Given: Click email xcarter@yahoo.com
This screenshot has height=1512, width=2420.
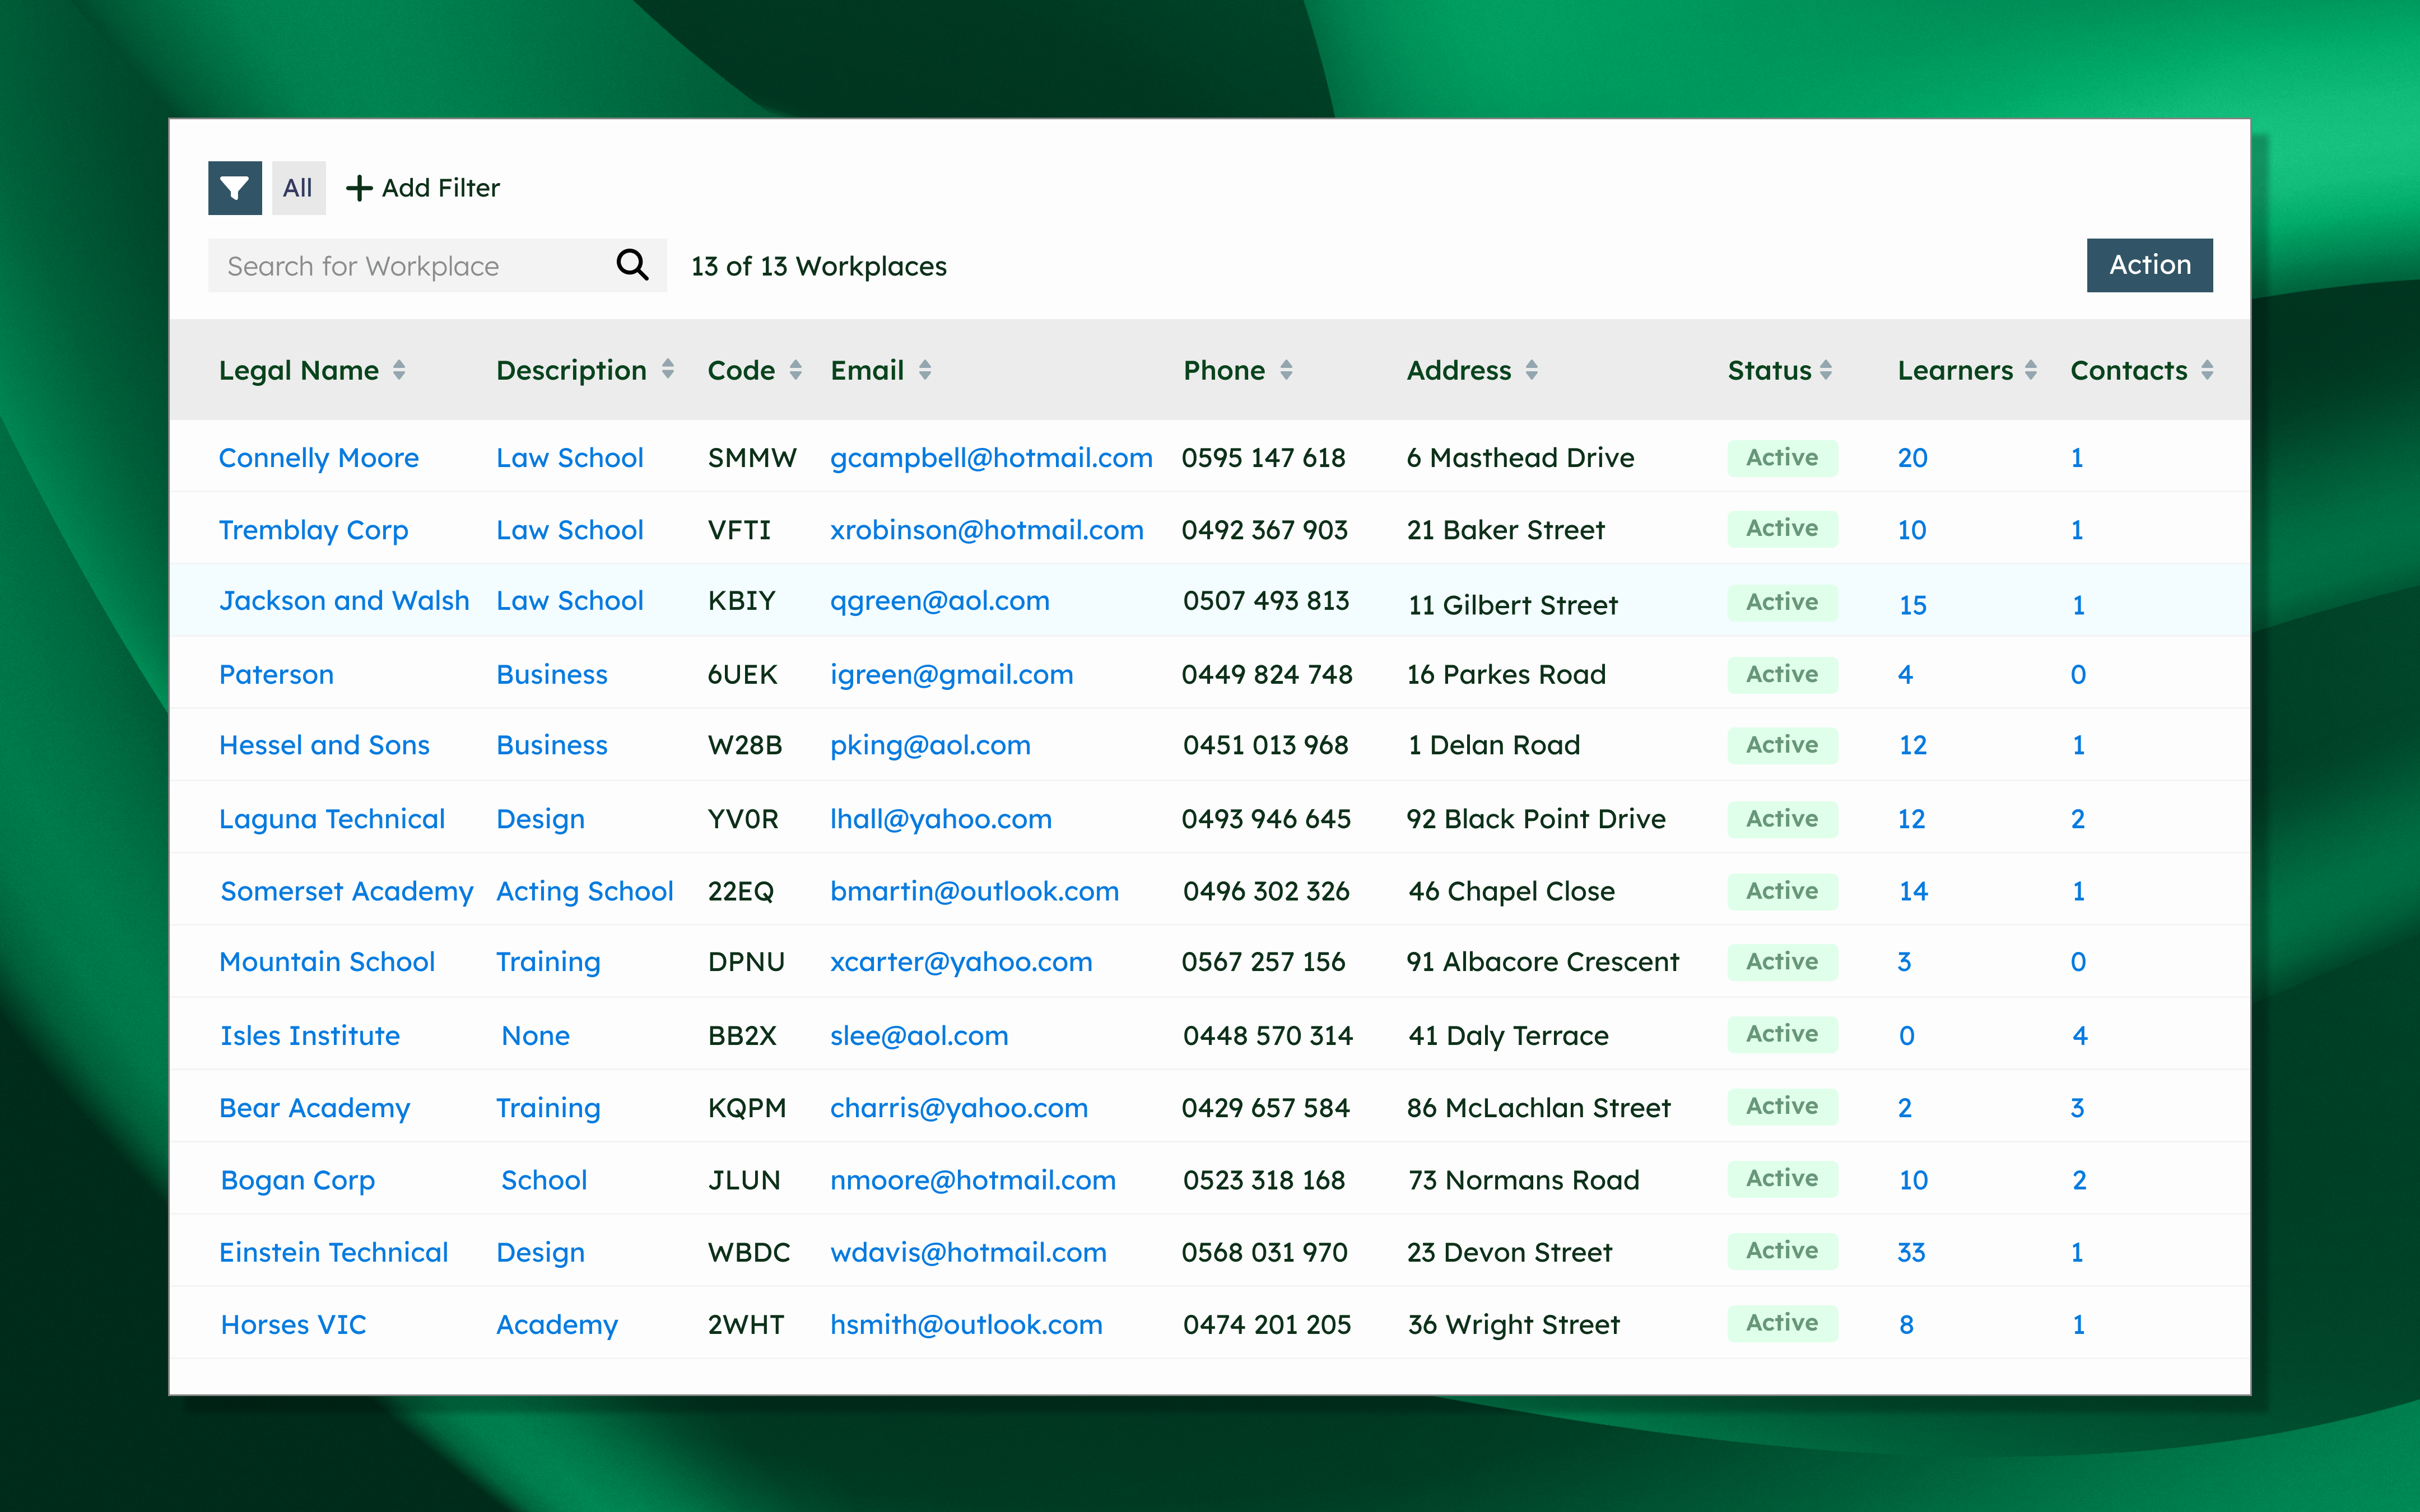Looking at the screenshot, I should pos(961,962).
